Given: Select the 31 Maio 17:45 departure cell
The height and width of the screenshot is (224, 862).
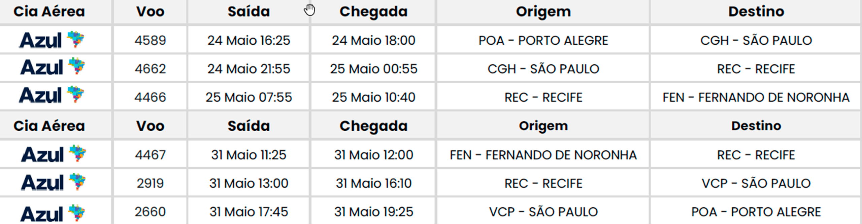Looking at the screenshot, I should (248, 212).
